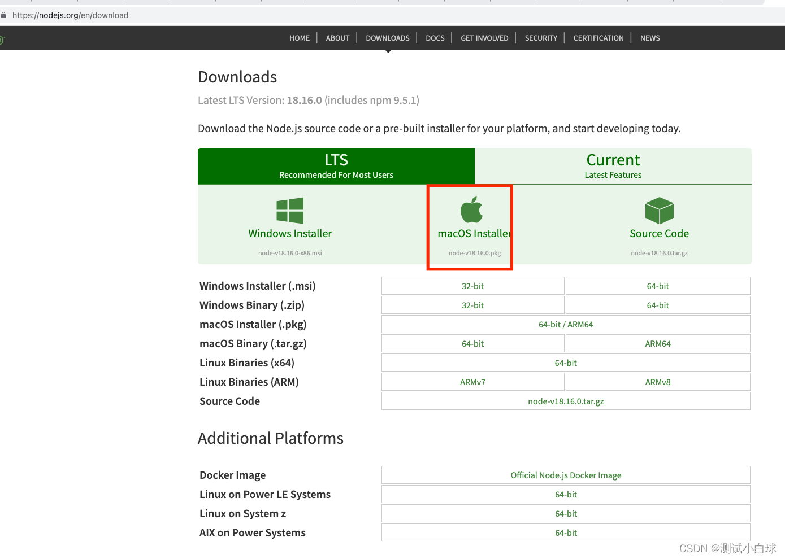The image size is (785, 559).
Task: Click the macOS Installer link text
Action: 475,233
